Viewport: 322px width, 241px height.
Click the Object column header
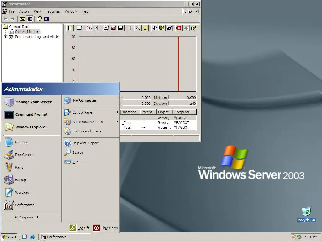pyautogui.click(x=164, y=112)
